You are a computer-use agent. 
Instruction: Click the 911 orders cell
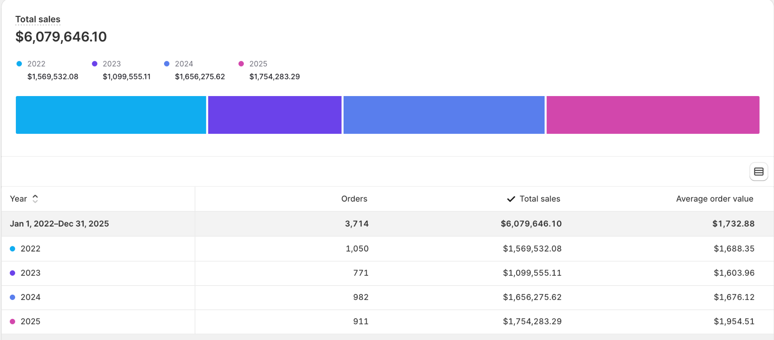click(361, 321)
